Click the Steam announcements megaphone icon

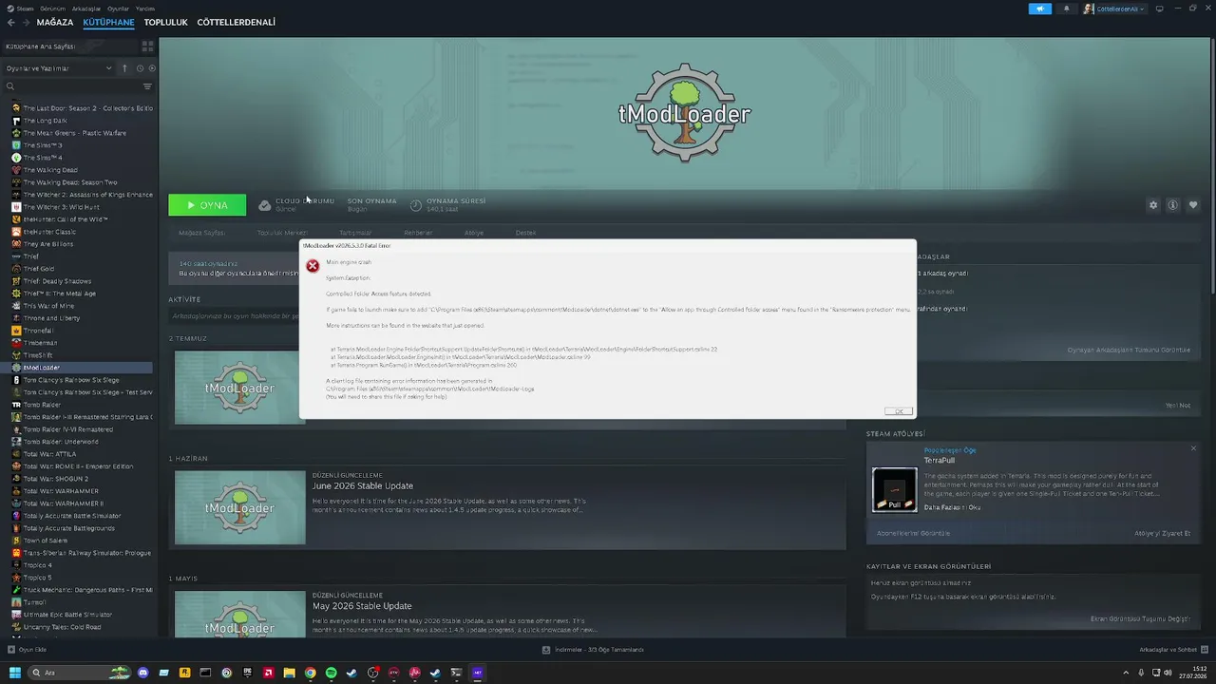(x=1040, y=9)
